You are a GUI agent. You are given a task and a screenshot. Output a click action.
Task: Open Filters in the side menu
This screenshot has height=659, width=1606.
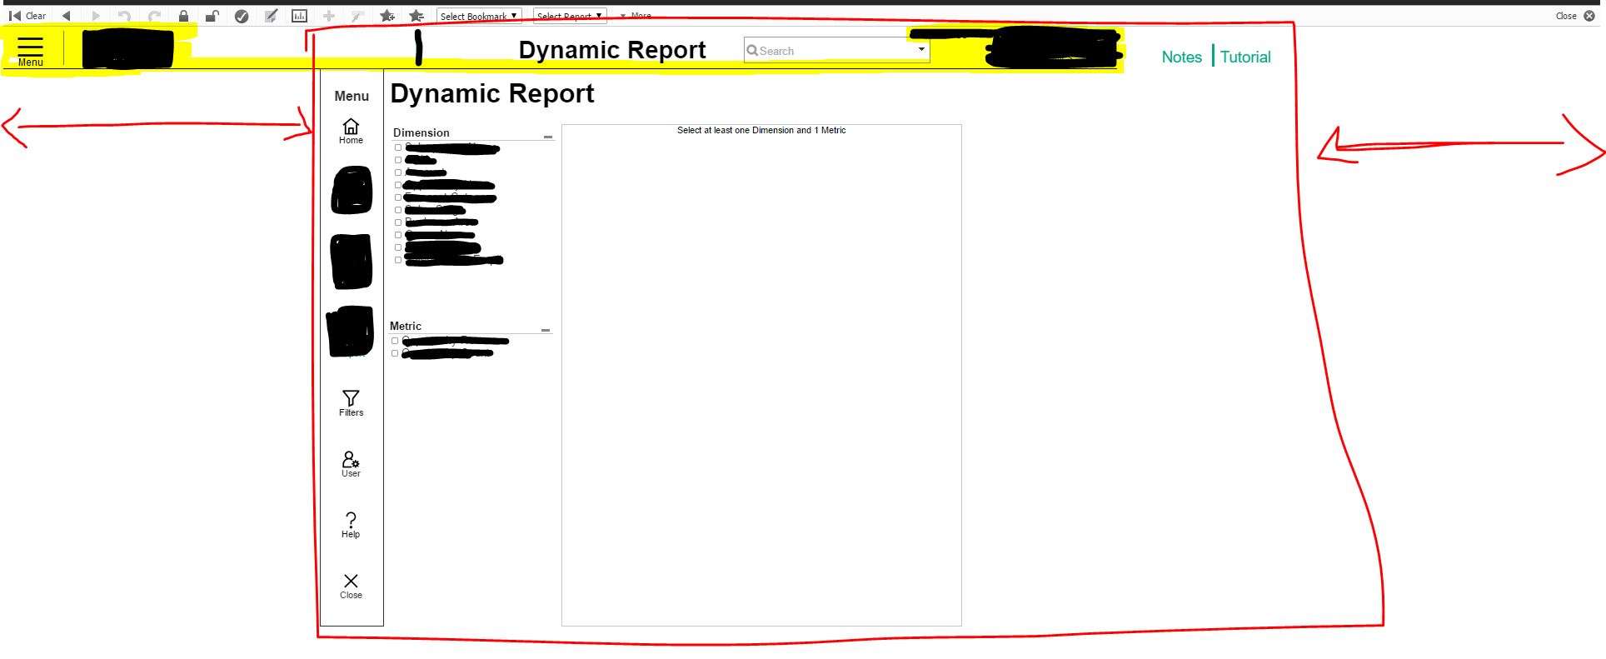351,403
